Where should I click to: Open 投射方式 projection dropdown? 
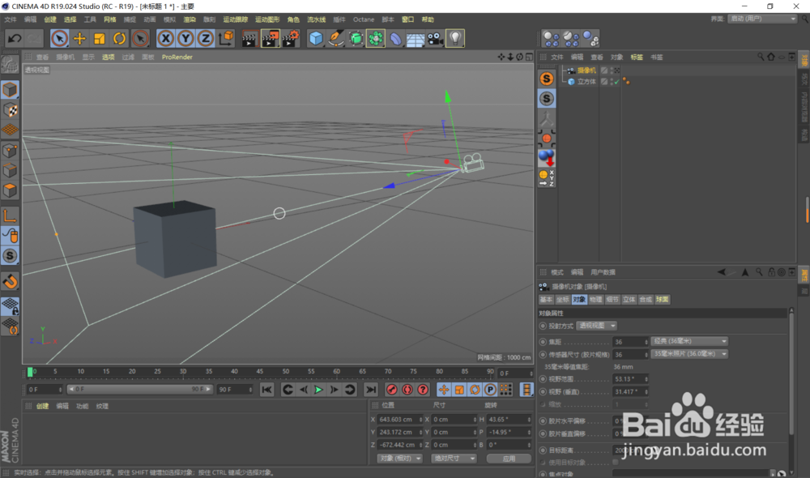(x=597, y=326)
